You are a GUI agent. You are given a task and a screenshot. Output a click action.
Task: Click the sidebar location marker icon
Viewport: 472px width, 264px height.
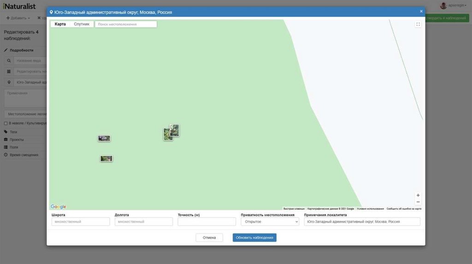coord(9,82)
